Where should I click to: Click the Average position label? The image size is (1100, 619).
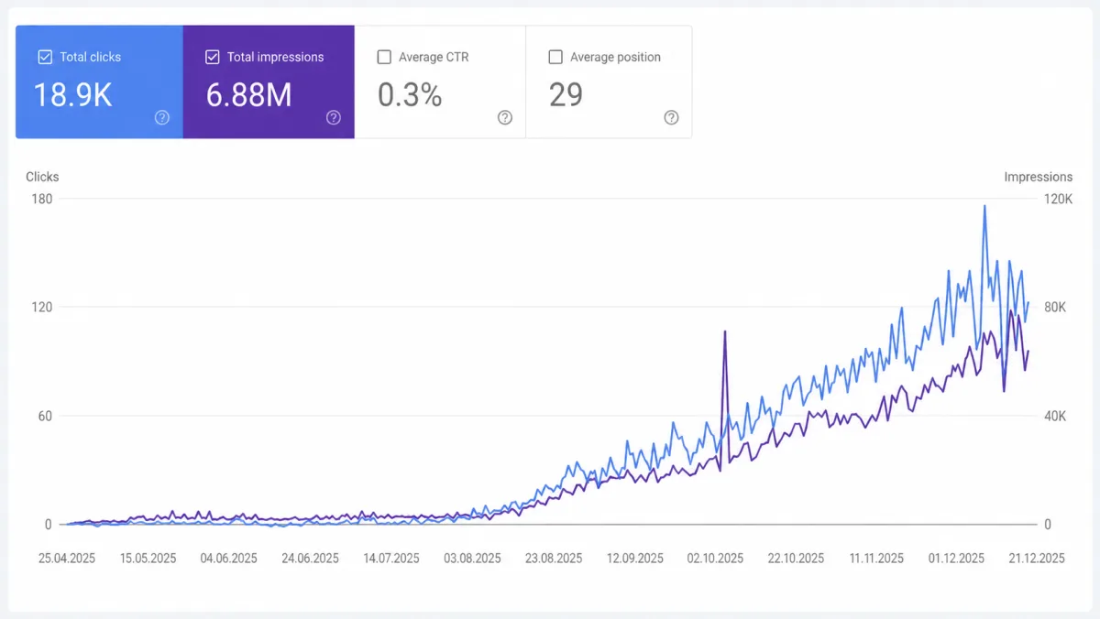615,57
